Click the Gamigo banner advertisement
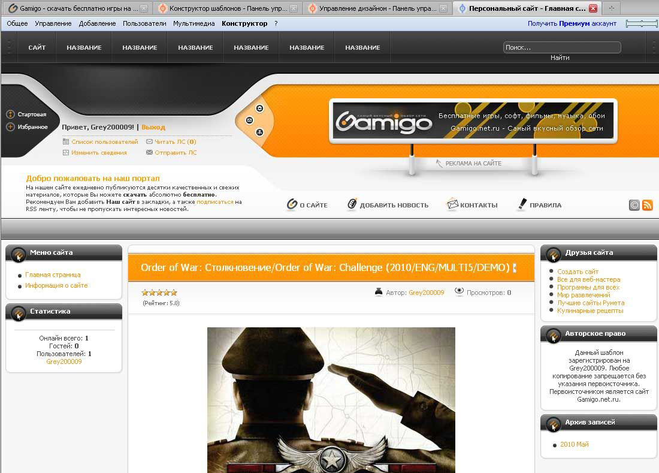 [473, 120]
